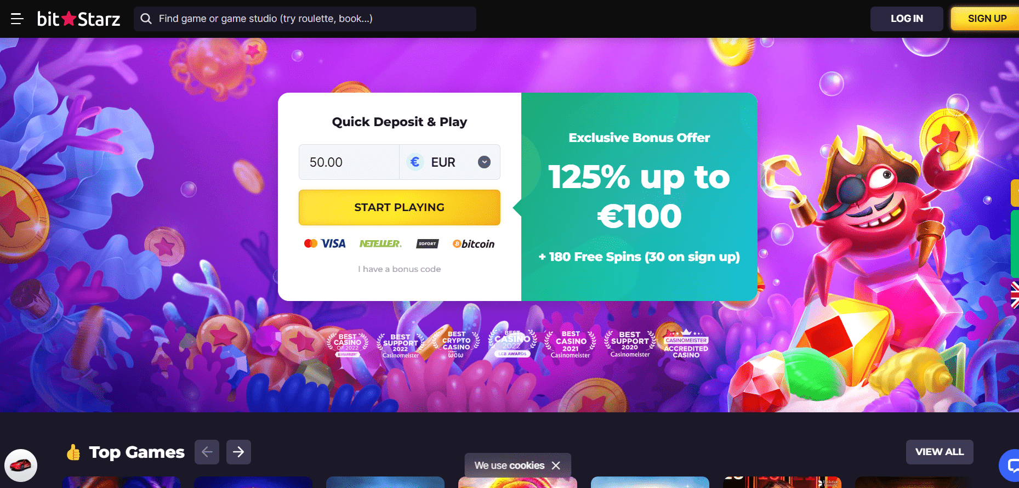Open the live chat bubble icon
The height and width of the screenshot is (488, 1019).
pyautogui.click(x=1010, y=466)
